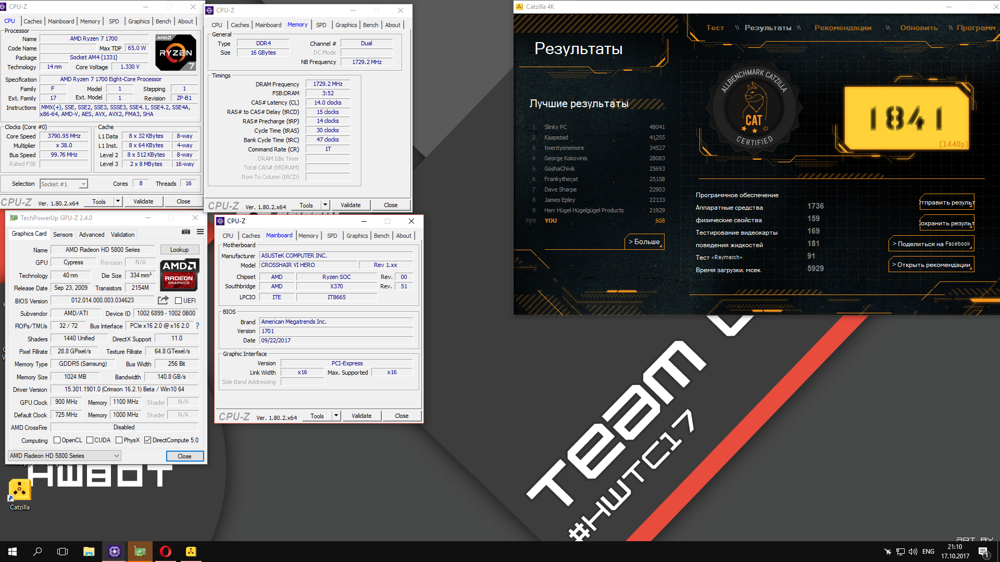Switch to GPU-Z via its taskbar icon
The width and height of the screenshot is (1000, 562).
[x=140, y=552]
